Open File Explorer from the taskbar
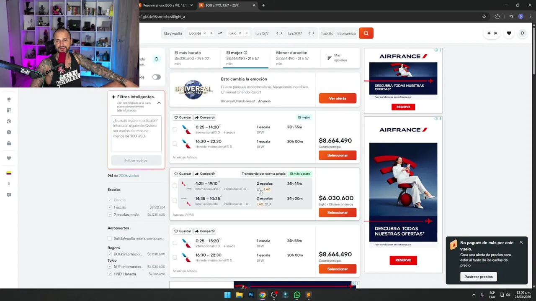This screenshot has height=301, width=536. (239, 295)
